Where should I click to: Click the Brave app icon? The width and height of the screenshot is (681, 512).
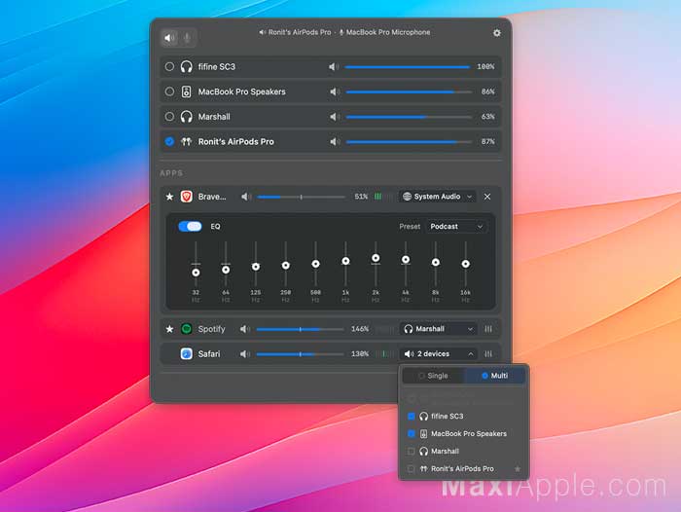(x=187, y=197)
